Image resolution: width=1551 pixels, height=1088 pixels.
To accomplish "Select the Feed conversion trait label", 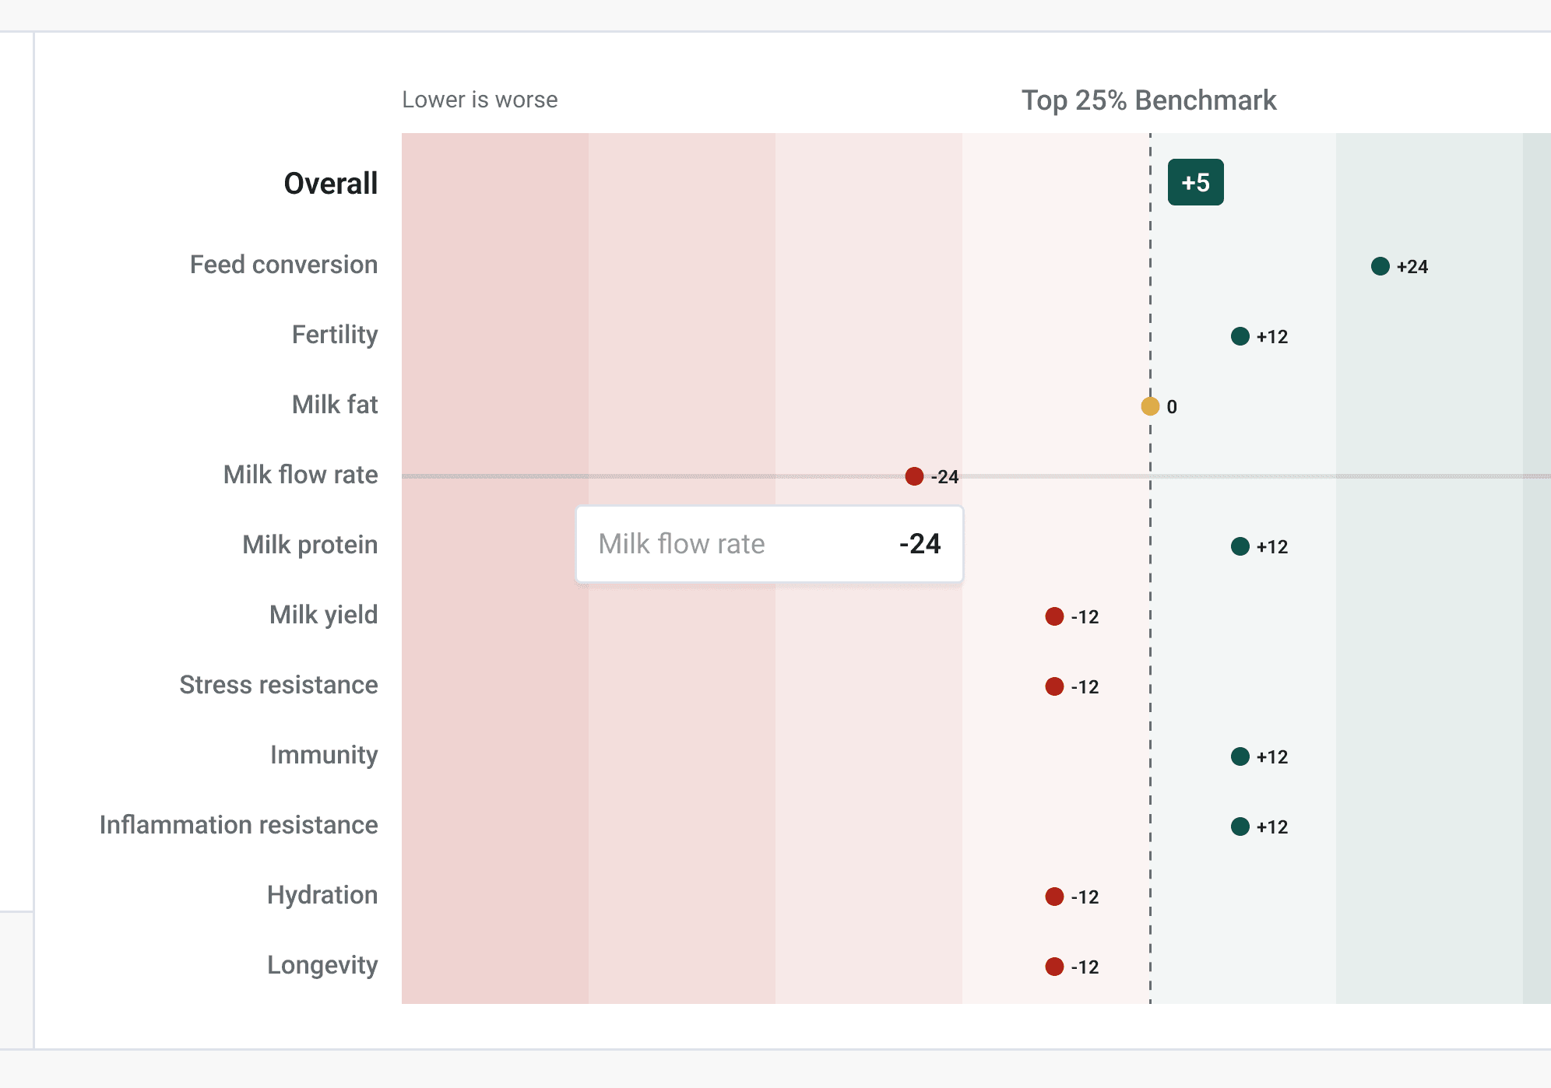I will [x=283, y=265].
